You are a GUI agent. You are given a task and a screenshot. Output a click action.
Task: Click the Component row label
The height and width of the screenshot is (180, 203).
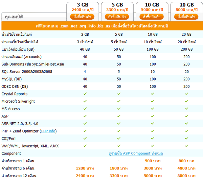(11, 154)
